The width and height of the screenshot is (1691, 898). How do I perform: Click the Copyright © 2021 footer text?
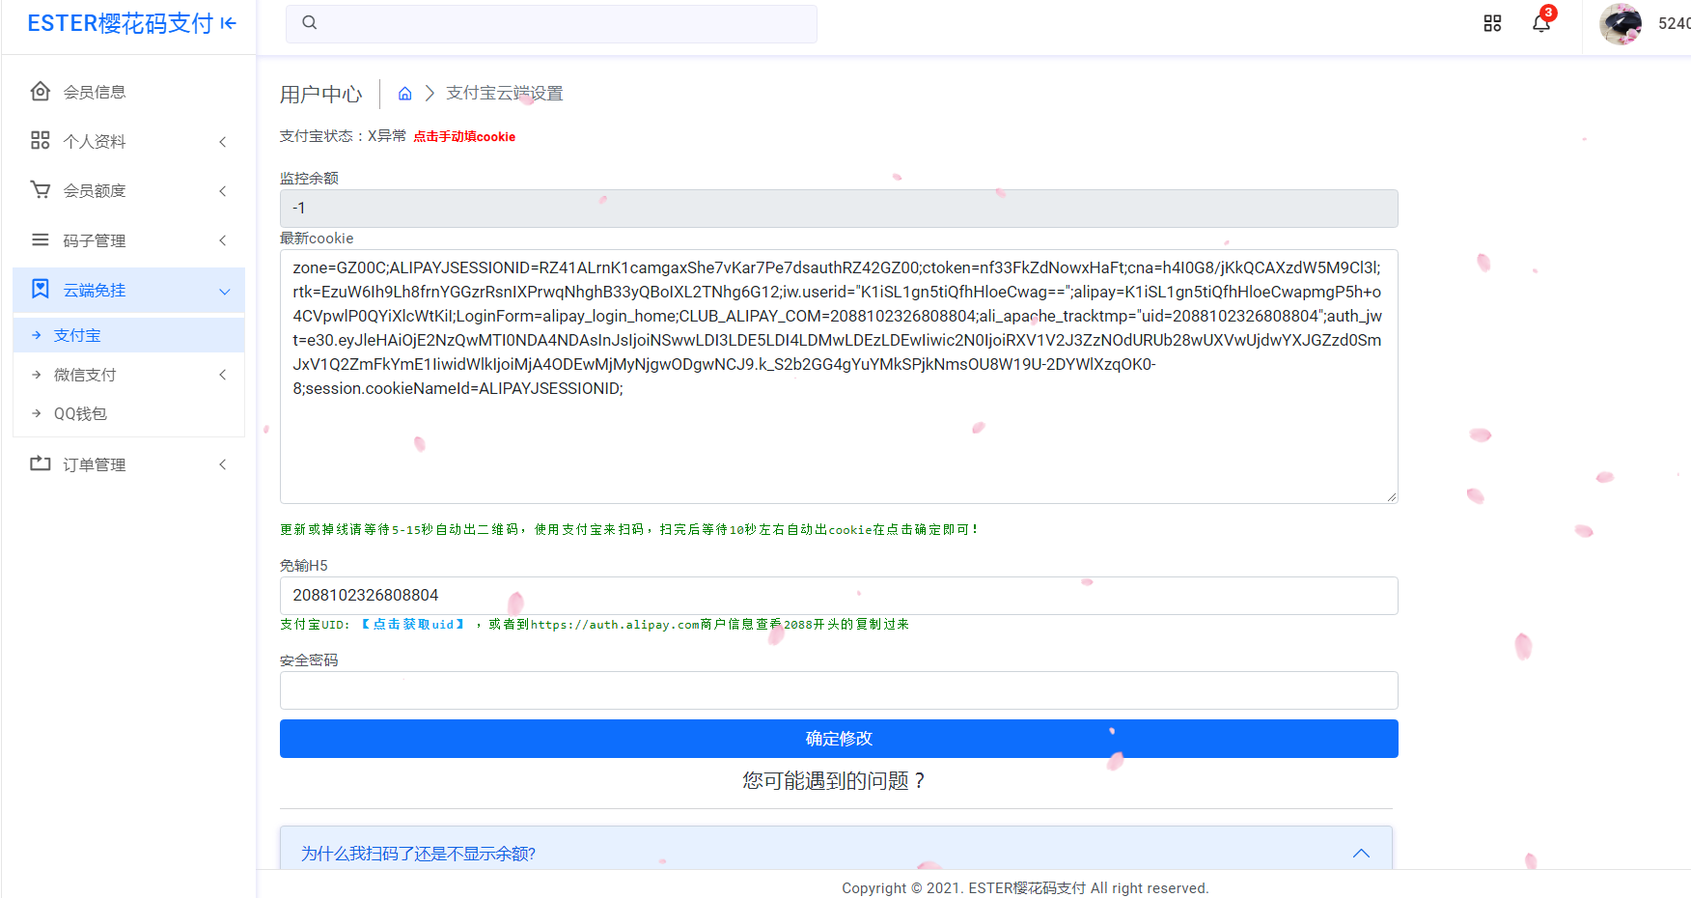click(1025, 888)
